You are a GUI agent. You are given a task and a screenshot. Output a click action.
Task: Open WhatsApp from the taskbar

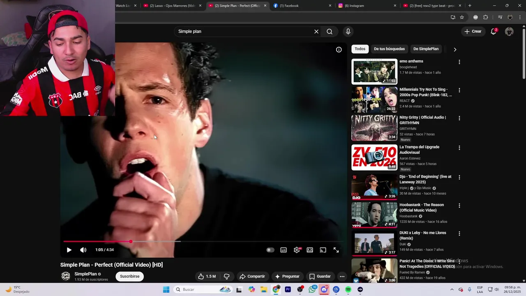(312, 289)
